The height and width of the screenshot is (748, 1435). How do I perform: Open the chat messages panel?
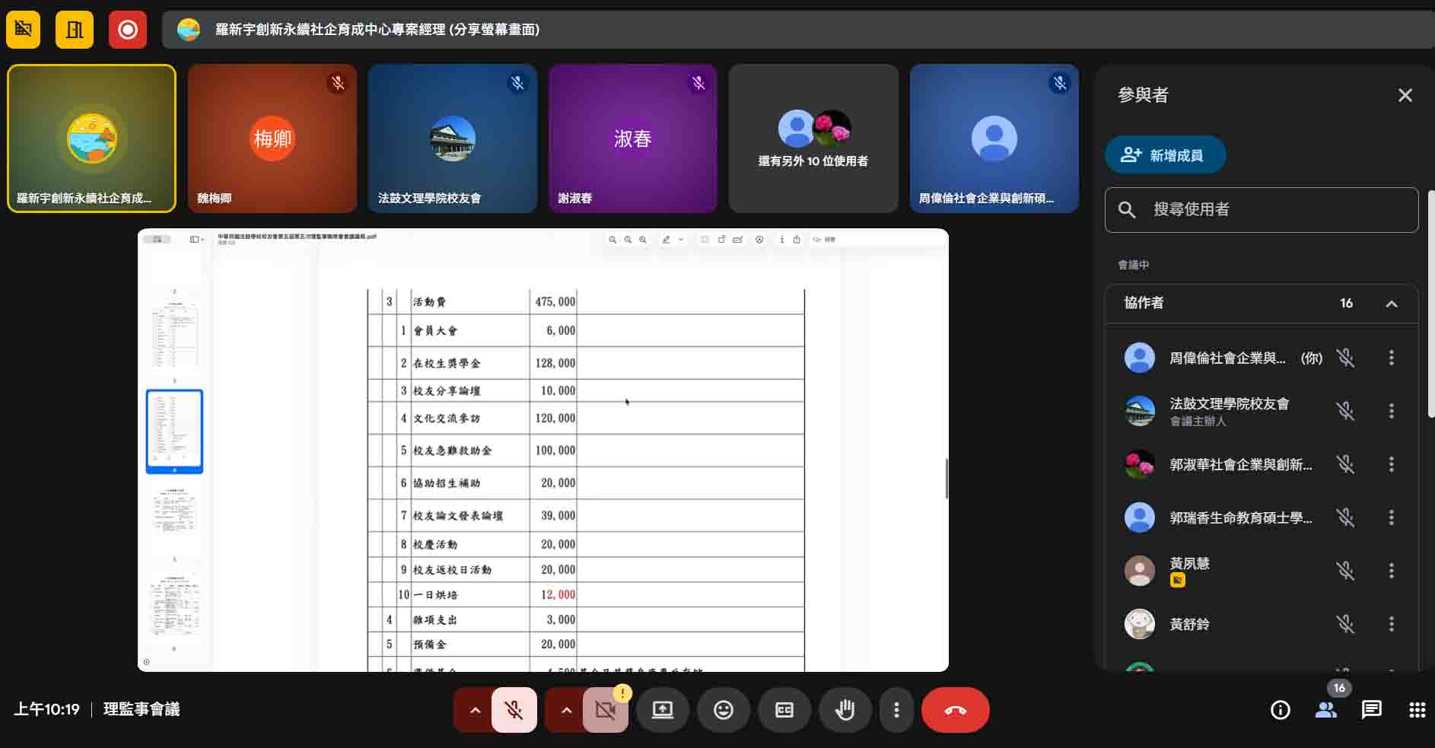point(1371,710)
